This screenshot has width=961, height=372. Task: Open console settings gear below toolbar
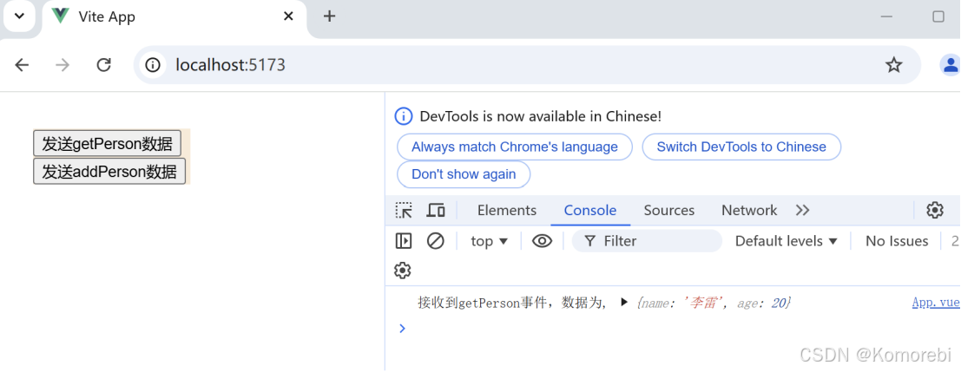tap(402, 271)
